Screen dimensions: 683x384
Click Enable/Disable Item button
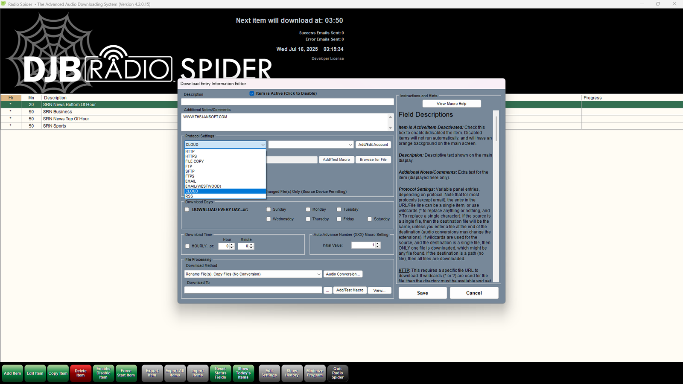point(103,373)
